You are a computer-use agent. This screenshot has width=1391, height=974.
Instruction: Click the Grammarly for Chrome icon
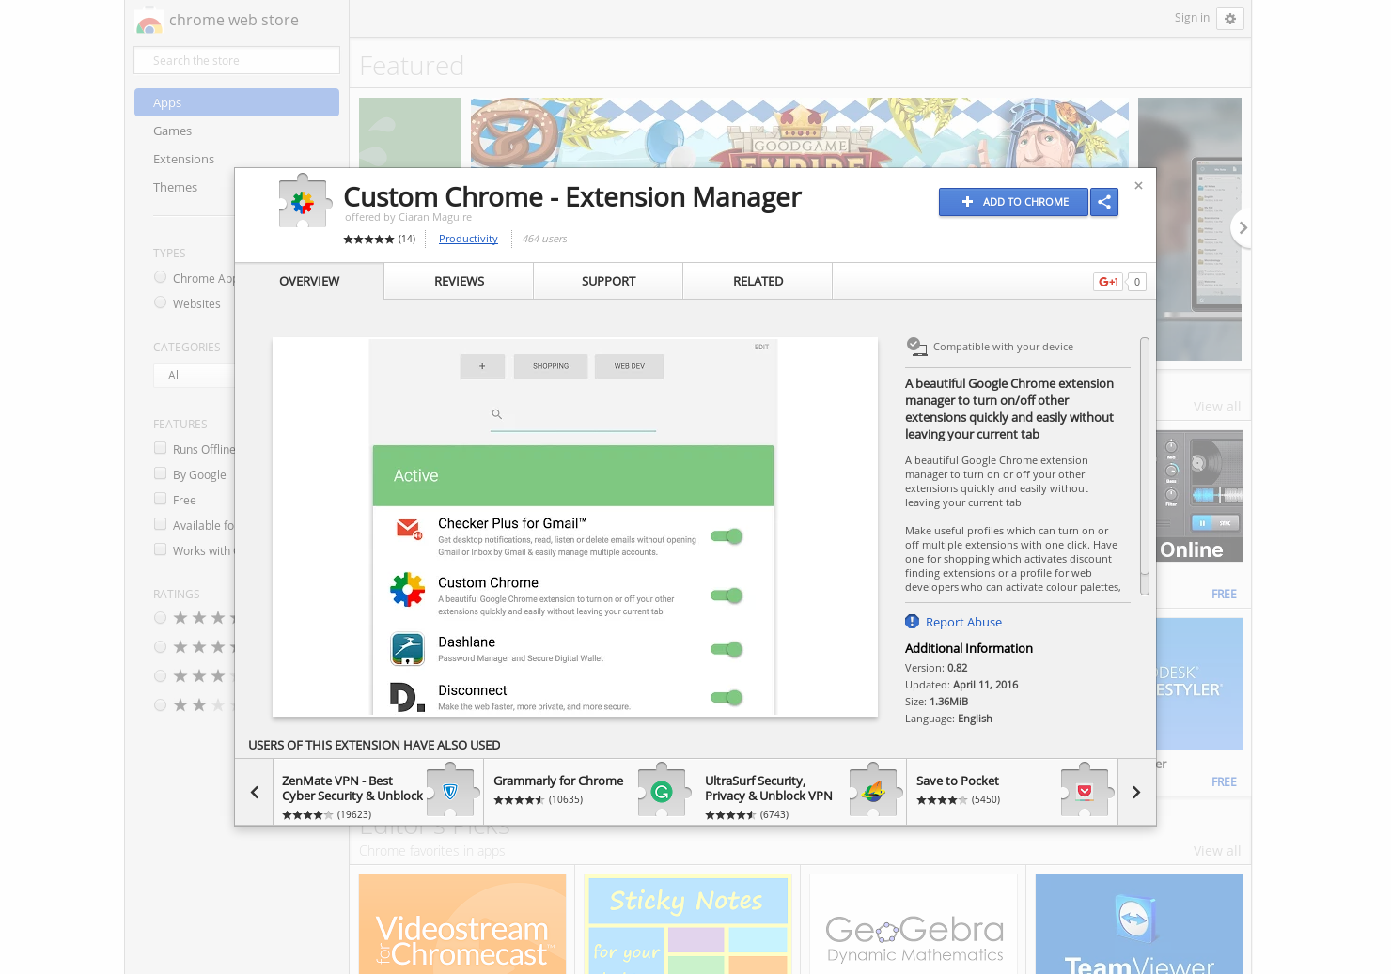point(662,792)
